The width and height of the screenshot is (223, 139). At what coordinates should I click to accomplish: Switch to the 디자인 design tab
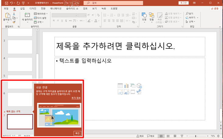pyautogui.click(x=33, y=9)
